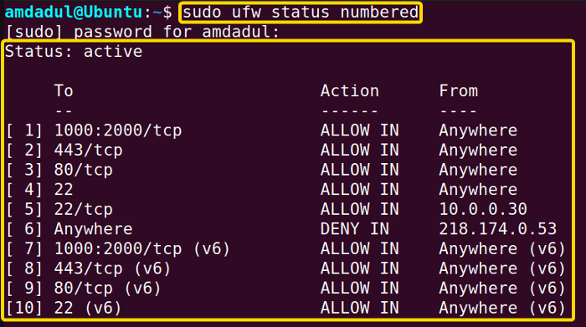The height and width of the screenshot is (327, 586).
Task: Click the amdadul@Ubuntu prompt text
Action: point(74,13)
